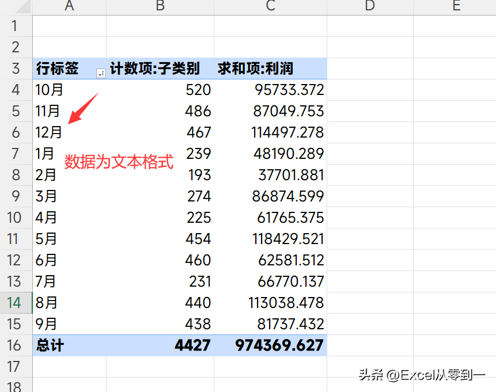Click the count cell showing 231
This screenshot has height=392, width=496.
160,281
